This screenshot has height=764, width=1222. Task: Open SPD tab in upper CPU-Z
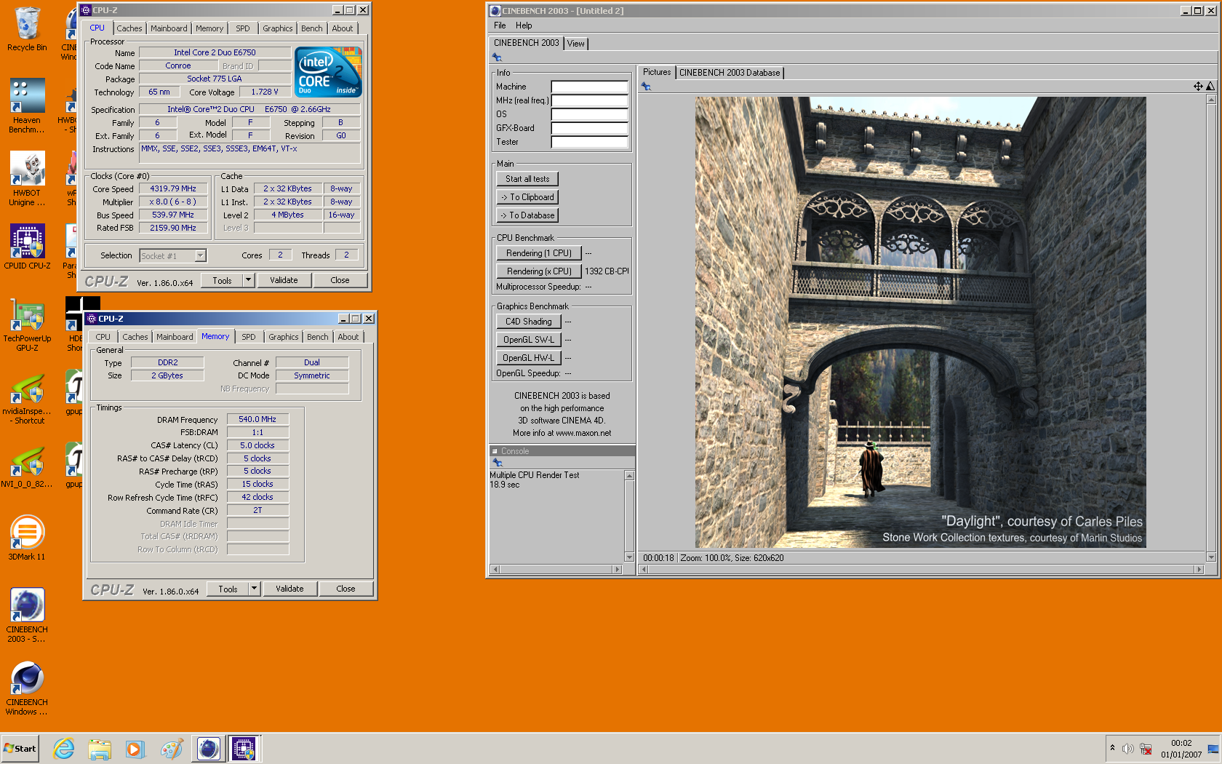[243, 28]
